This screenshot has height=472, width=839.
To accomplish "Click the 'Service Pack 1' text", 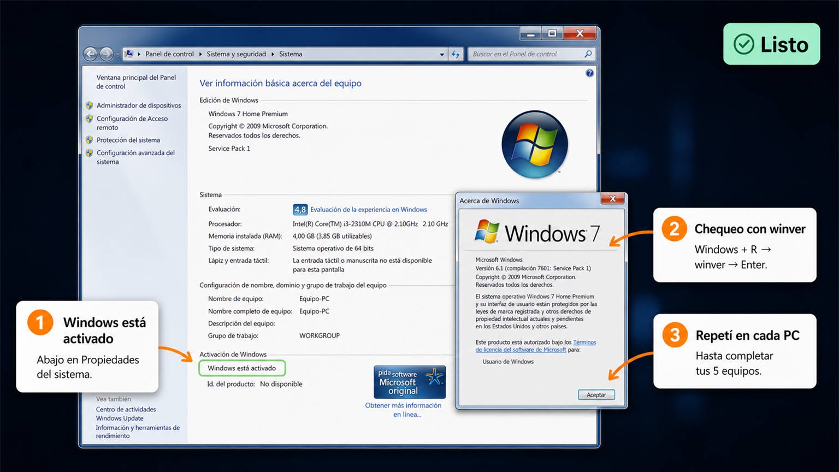I will [x=229, y=148].
